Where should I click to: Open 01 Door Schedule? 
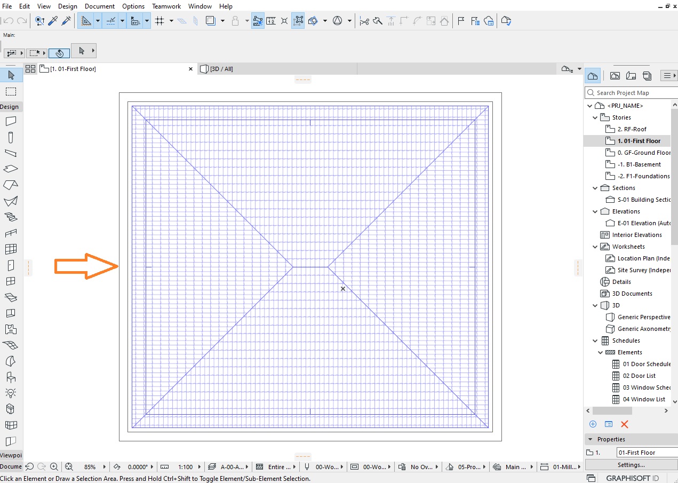coord(641,364)
